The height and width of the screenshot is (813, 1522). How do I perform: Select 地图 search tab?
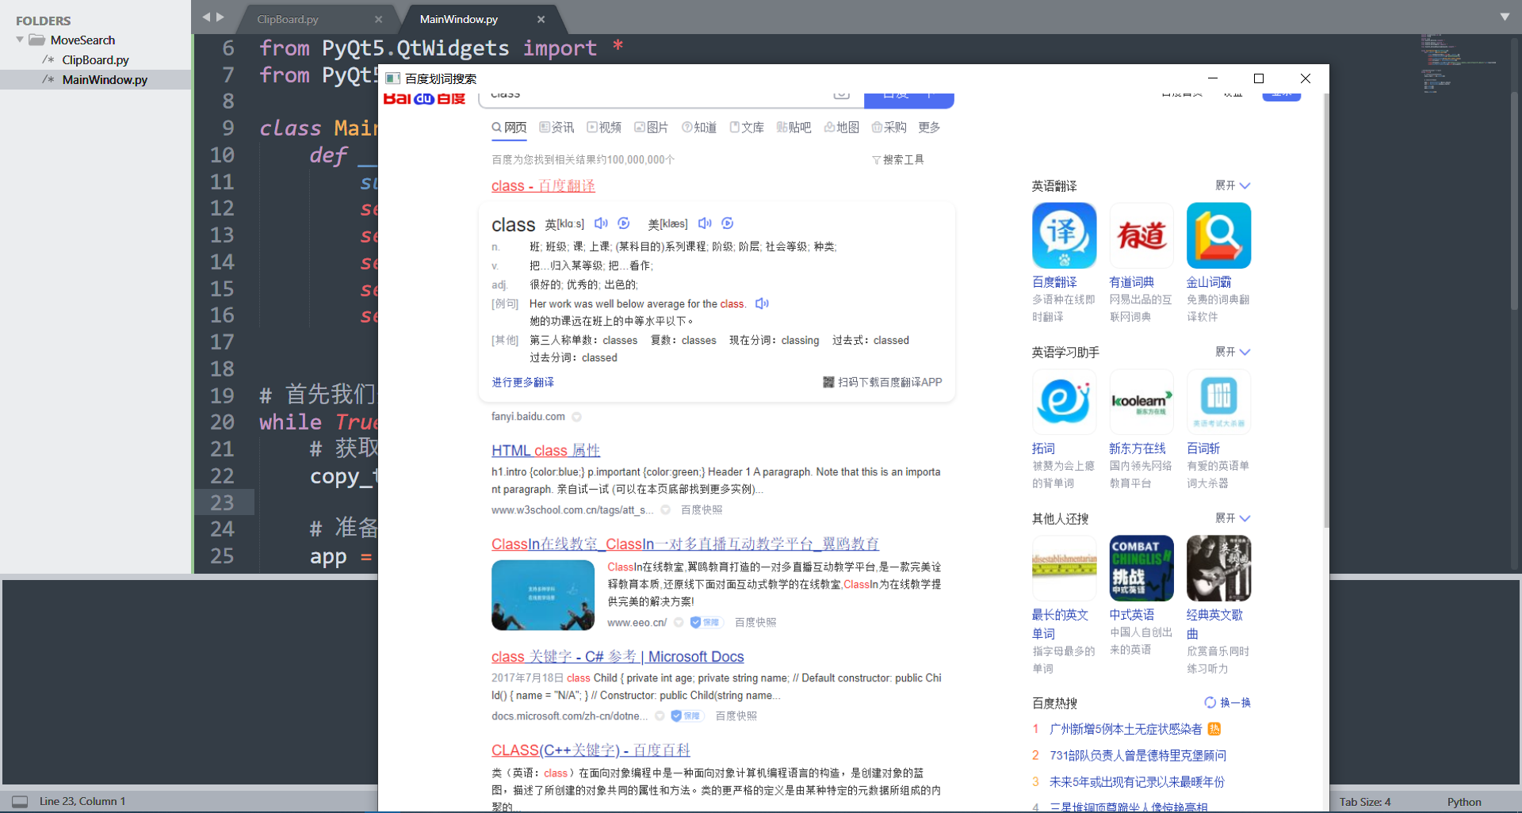(x=842, y=128)
